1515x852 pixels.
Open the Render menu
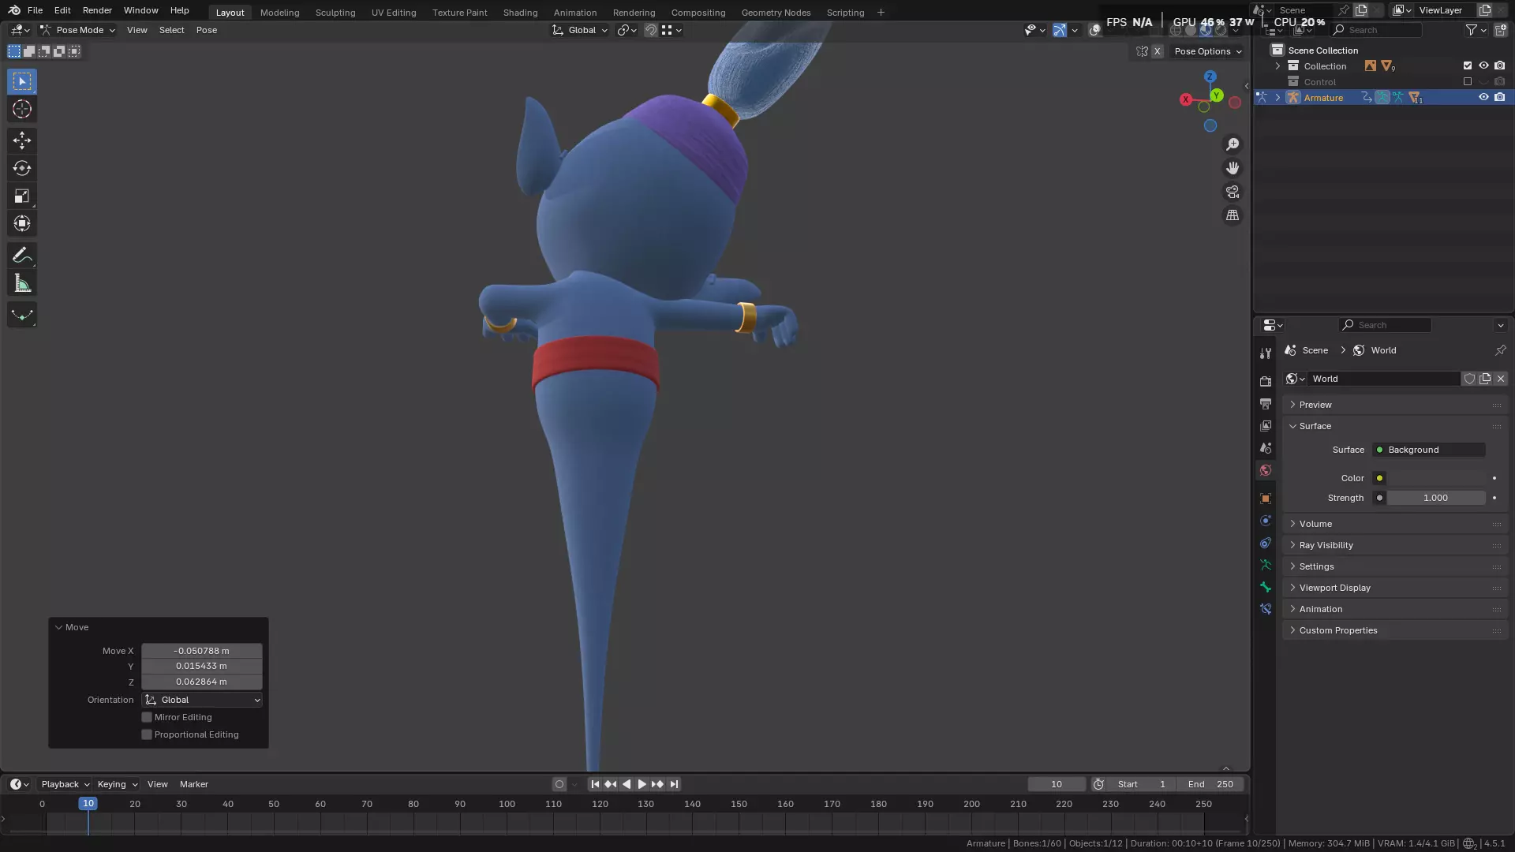(97, 10)
